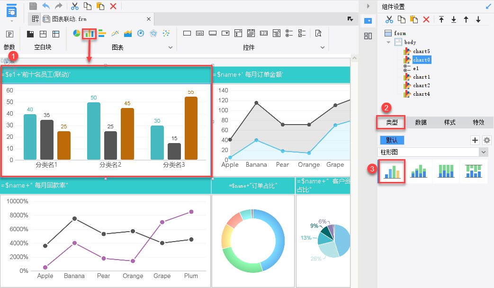This screenshot has height=288, width=494.
Task: Click the undo arrow in top toolbar
Action: click(46, 6)
